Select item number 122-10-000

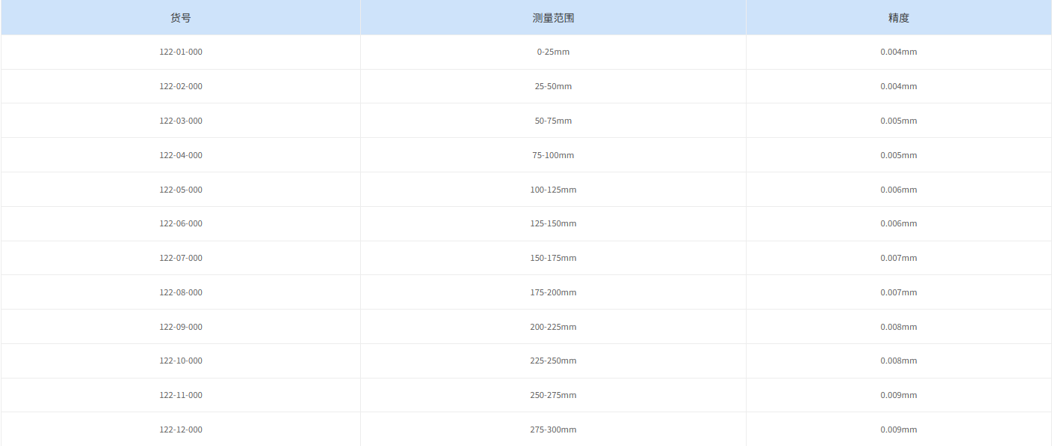180,361
